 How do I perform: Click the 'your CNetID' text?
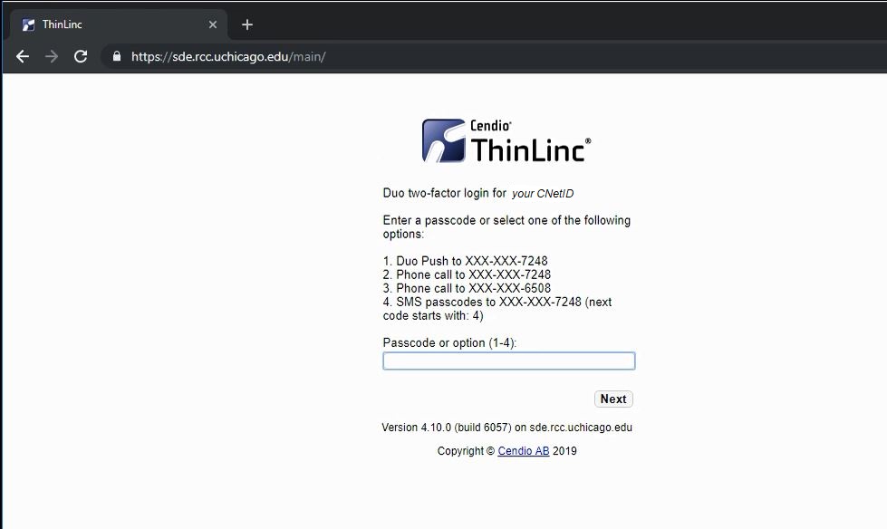click(x=543, y=194)
